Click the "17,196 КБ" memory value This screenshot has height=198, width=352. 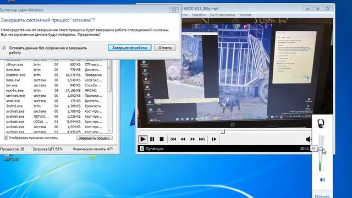[73, 90]
